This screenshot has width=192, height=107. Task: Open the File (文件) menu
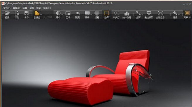(x=7, y=8)
